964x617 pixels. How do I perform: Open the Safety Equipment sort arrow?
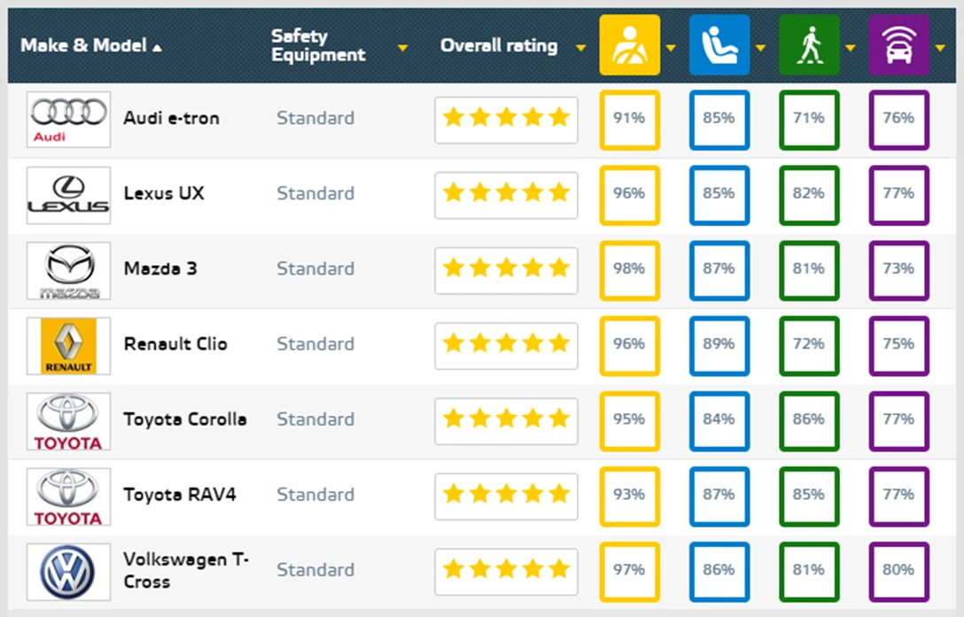click(403, 47)
